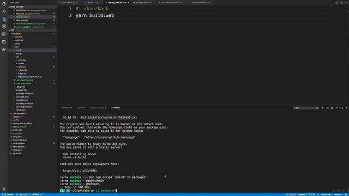Open the Explorer view in activity bar
The width and height of the screenshot is (349, 196).
[4, 4]
